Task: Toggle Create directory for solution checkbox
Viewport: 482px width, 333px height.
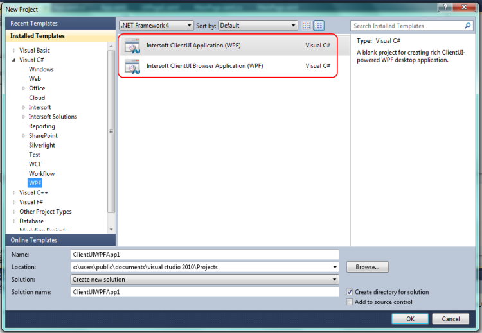Action: tap(350, 292)
